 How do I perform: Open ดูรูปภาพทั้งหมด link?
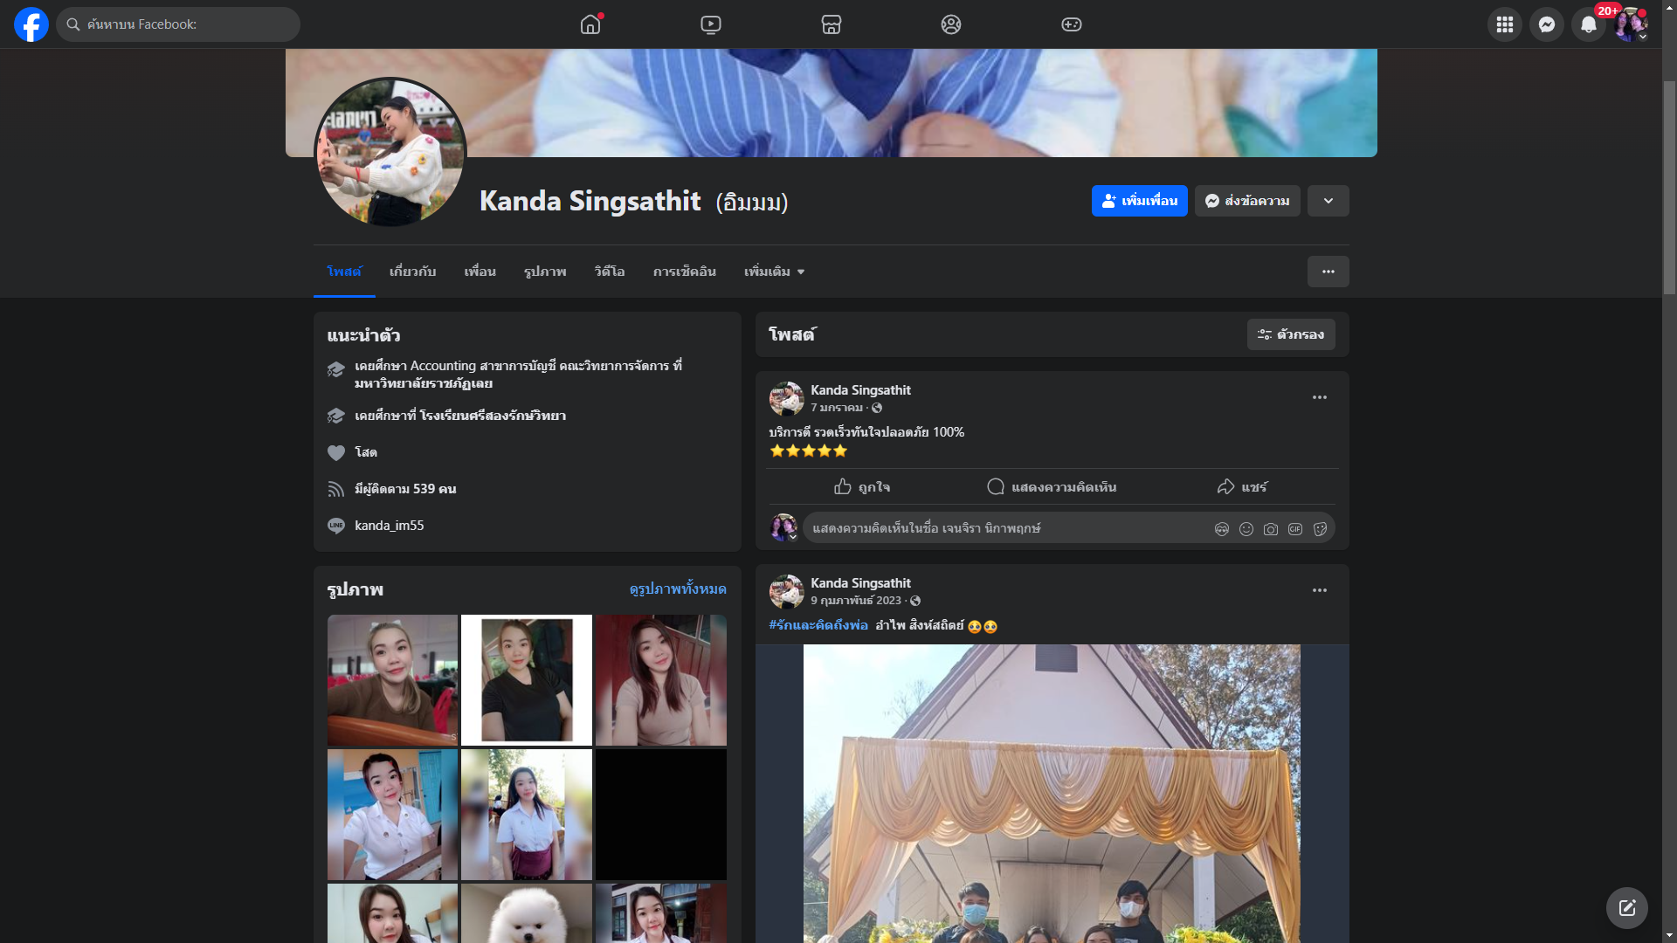pyautogui.click(x=677, y=589)
